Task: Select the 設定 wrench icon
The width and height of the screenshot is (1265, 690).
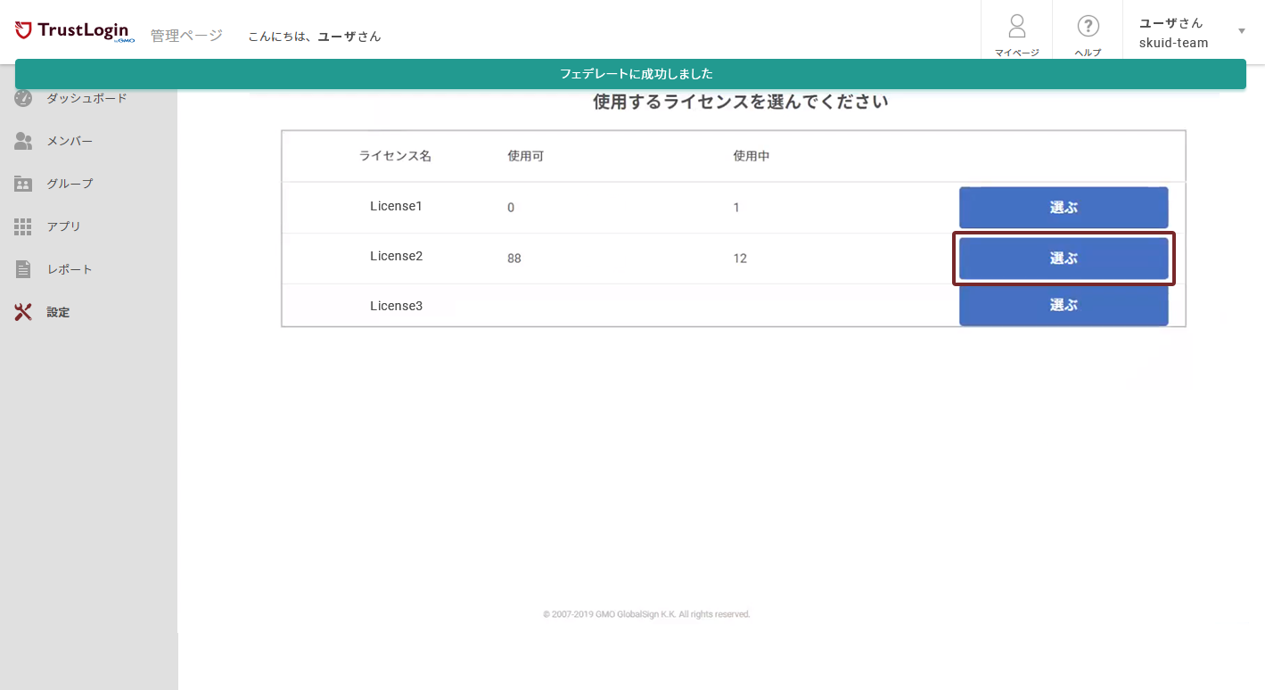Action: pyautogui.click(x=23, y=311)
